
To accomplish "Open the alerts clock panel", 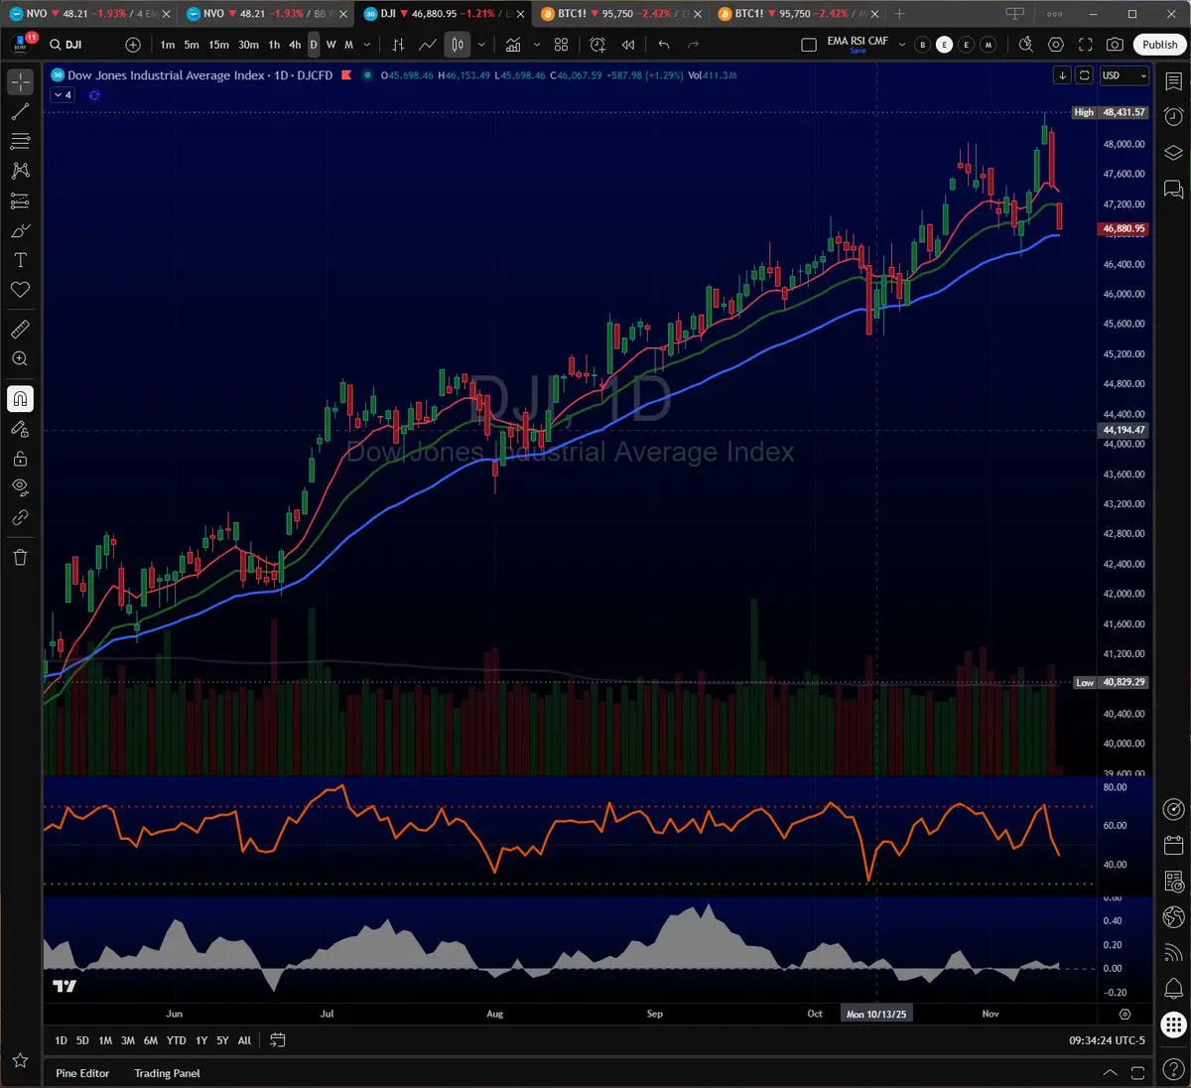I will pyautogui.click(x=1173, y=116).
